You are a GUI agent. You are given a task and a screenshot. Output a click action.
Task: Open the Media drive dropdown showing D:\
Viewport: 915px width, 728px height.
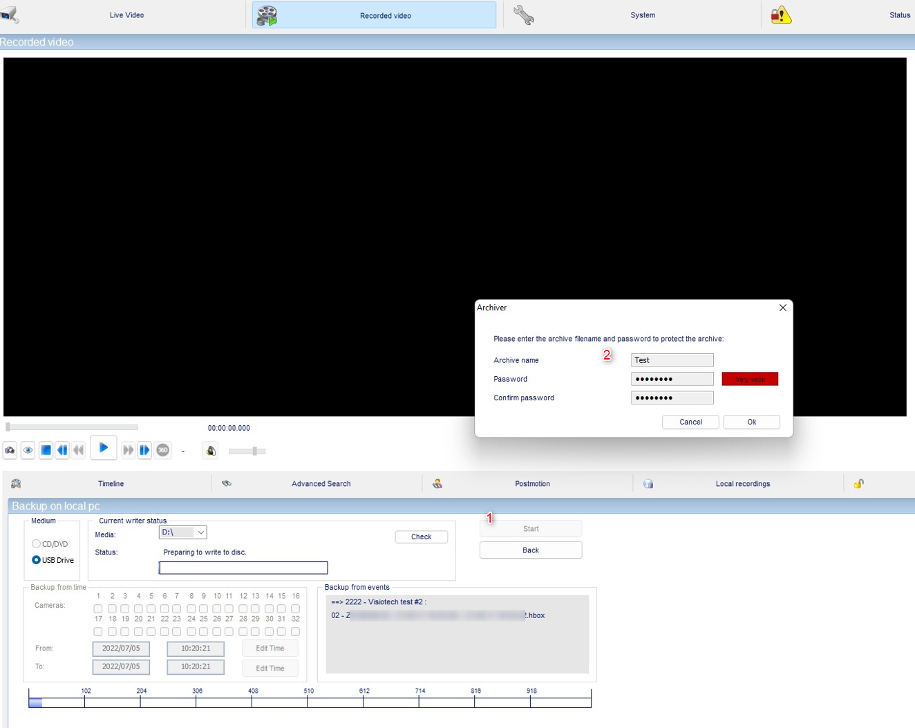tap(182, 532)
